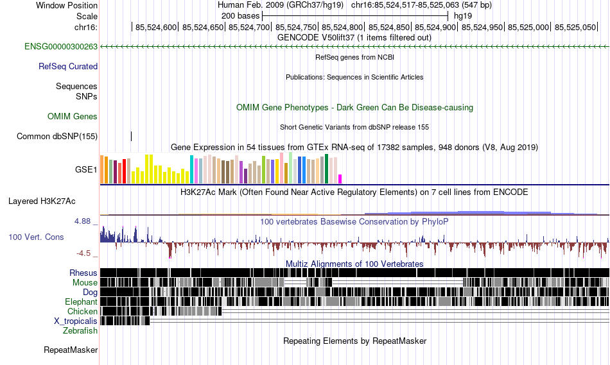This screenshot has height=365, width=610.
Task: Click the 4.88 PhyloP upper axis value
Action: [x=82, y=221]
